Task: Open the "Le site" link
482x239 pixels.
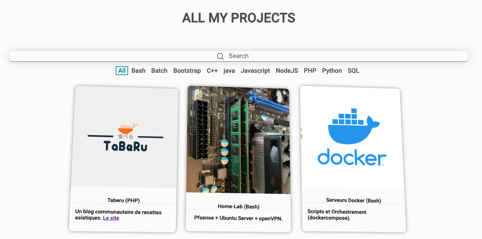Action: (111, 218)
